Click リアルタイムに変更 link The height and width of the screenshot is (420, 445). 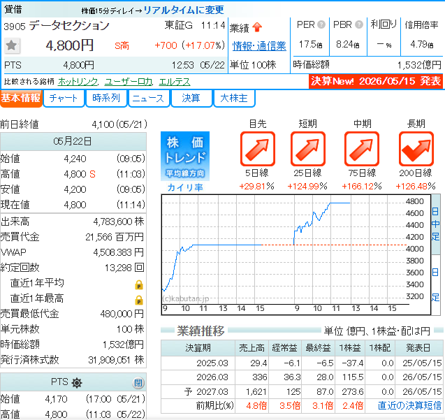point(184,10)
